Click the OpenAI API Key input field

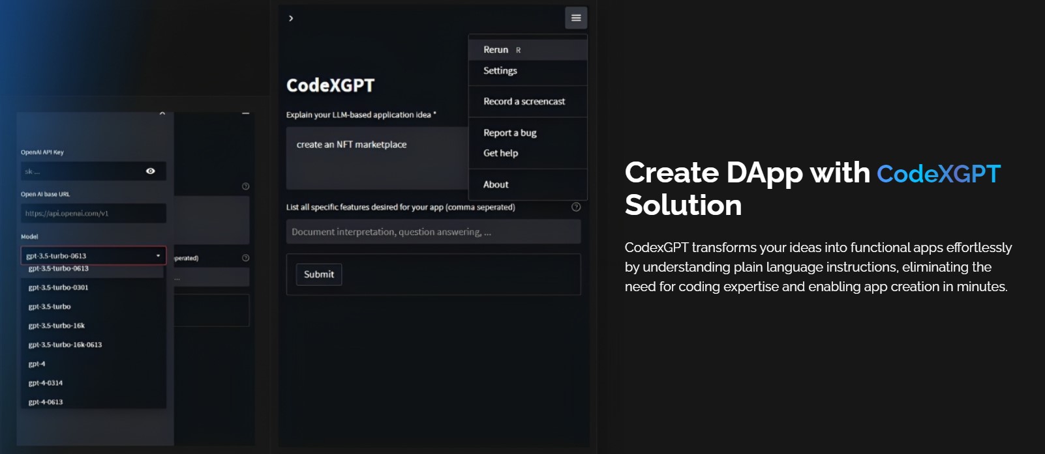[x=82, y=171]
